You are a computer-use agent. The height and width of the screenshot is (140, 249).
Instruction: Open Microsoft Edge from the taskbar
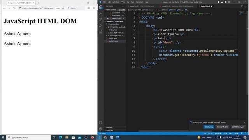(x=61, y=137)
